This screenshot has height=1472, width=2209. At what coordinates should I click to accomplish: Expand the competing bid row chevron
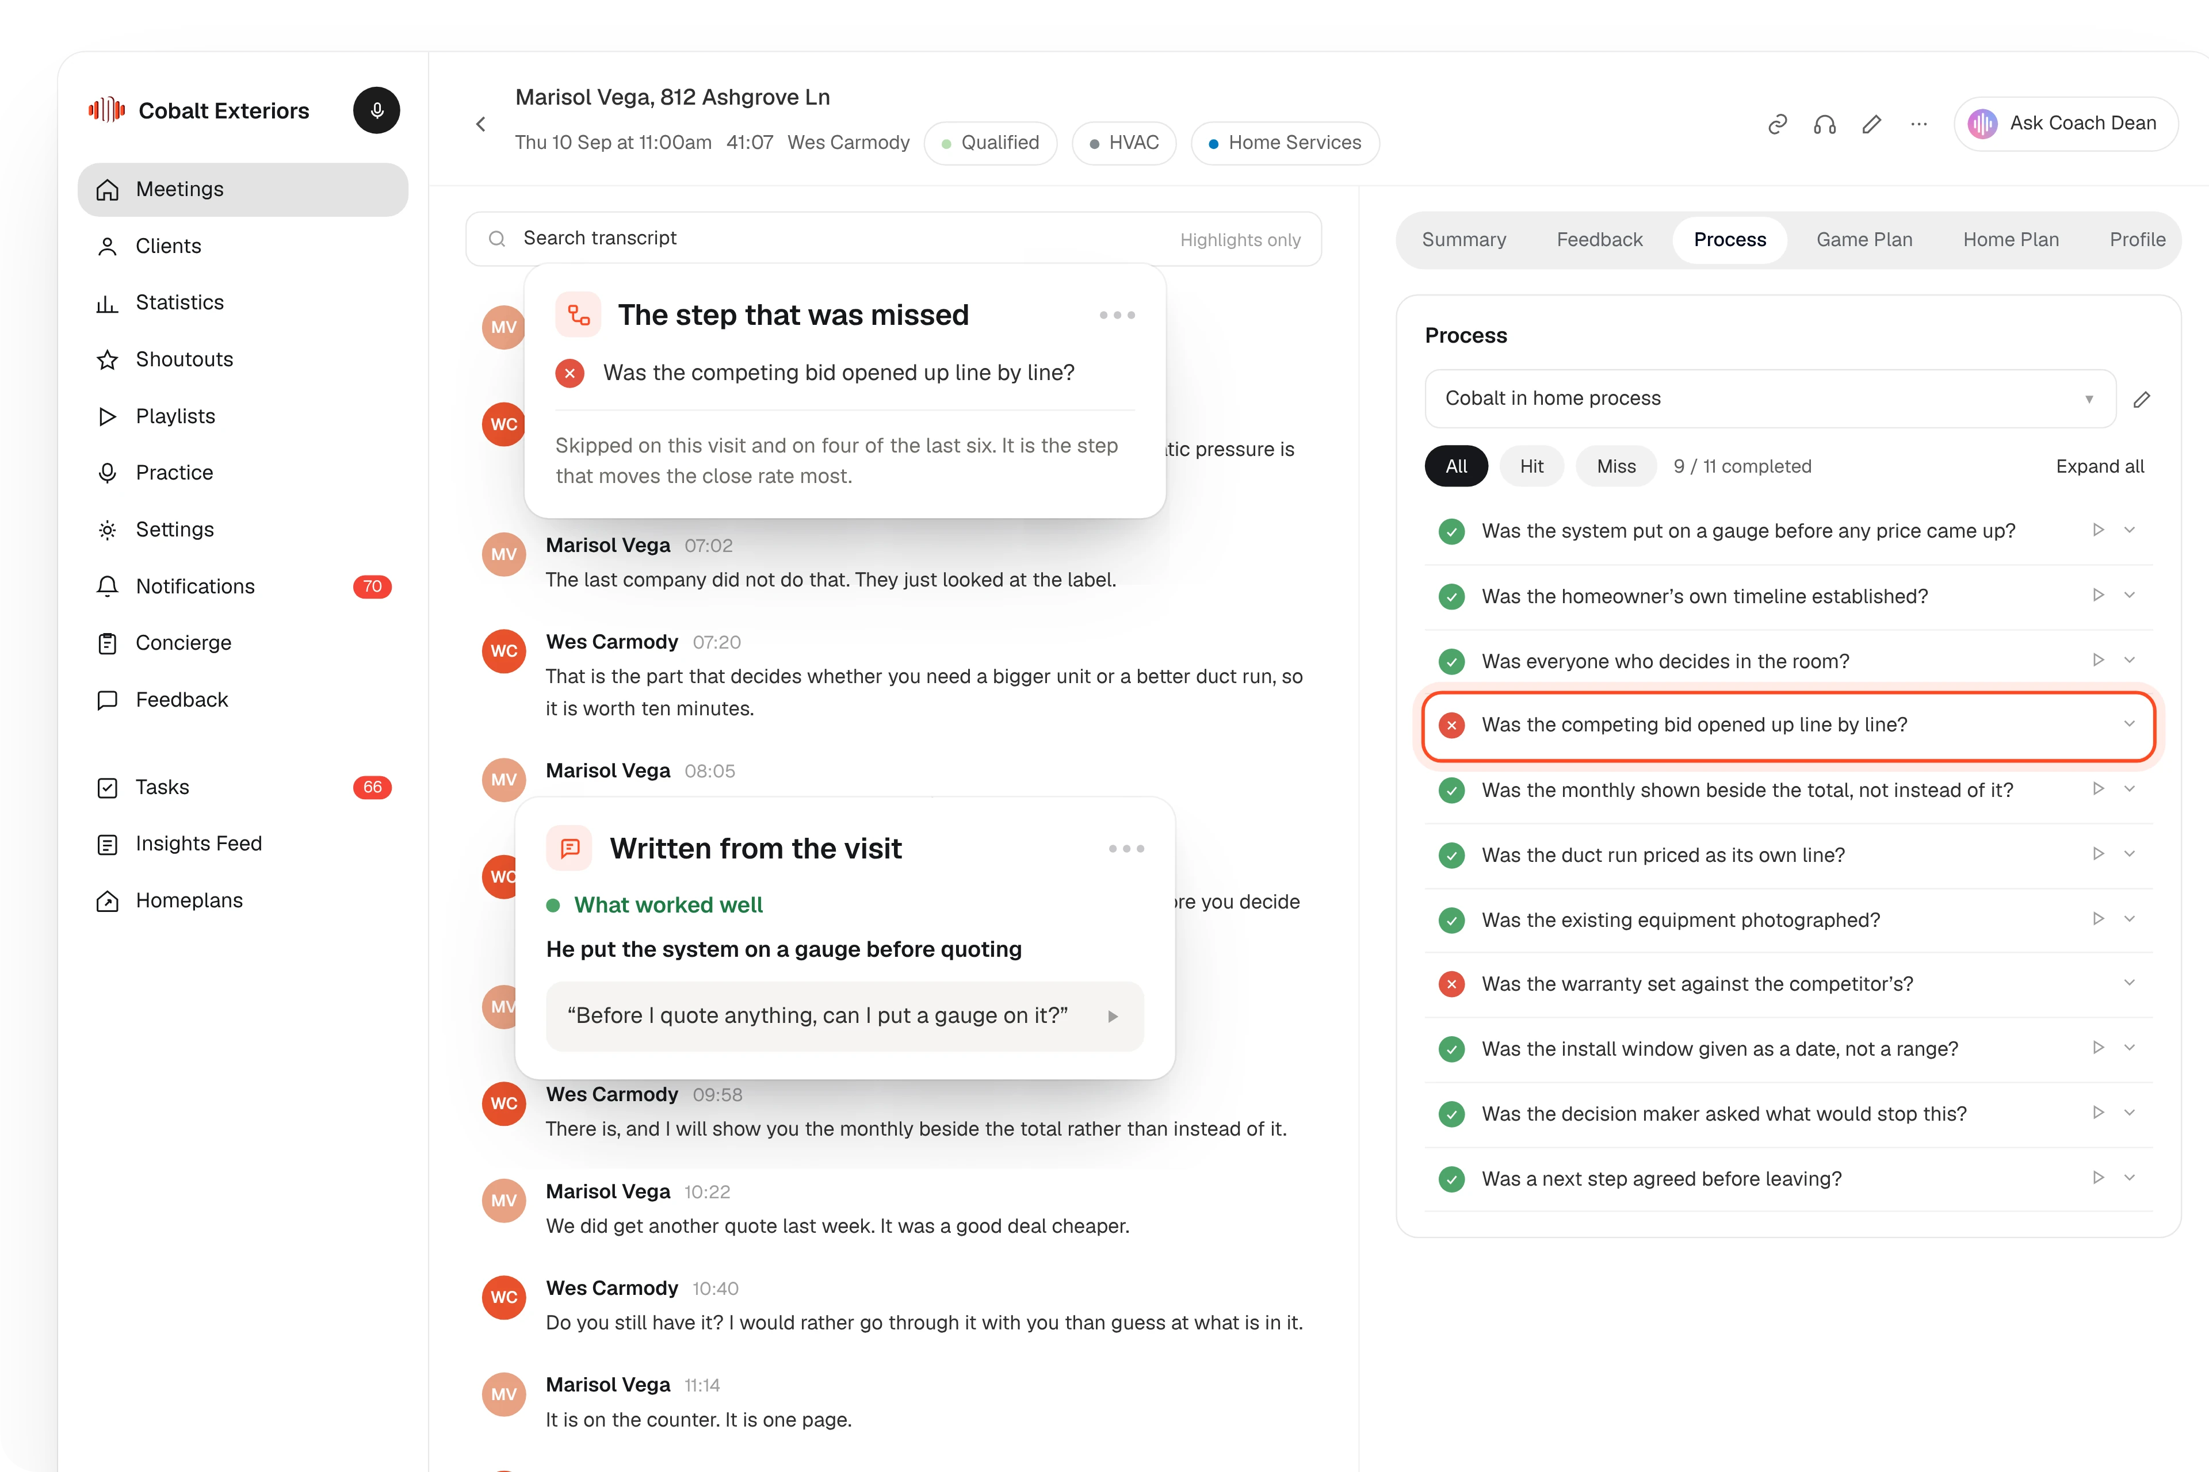coord(2129,724)
